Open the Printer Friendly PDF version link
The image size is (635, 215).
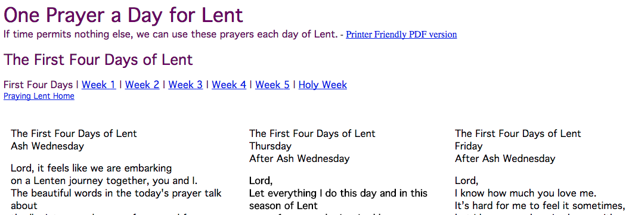pos(401,35)
